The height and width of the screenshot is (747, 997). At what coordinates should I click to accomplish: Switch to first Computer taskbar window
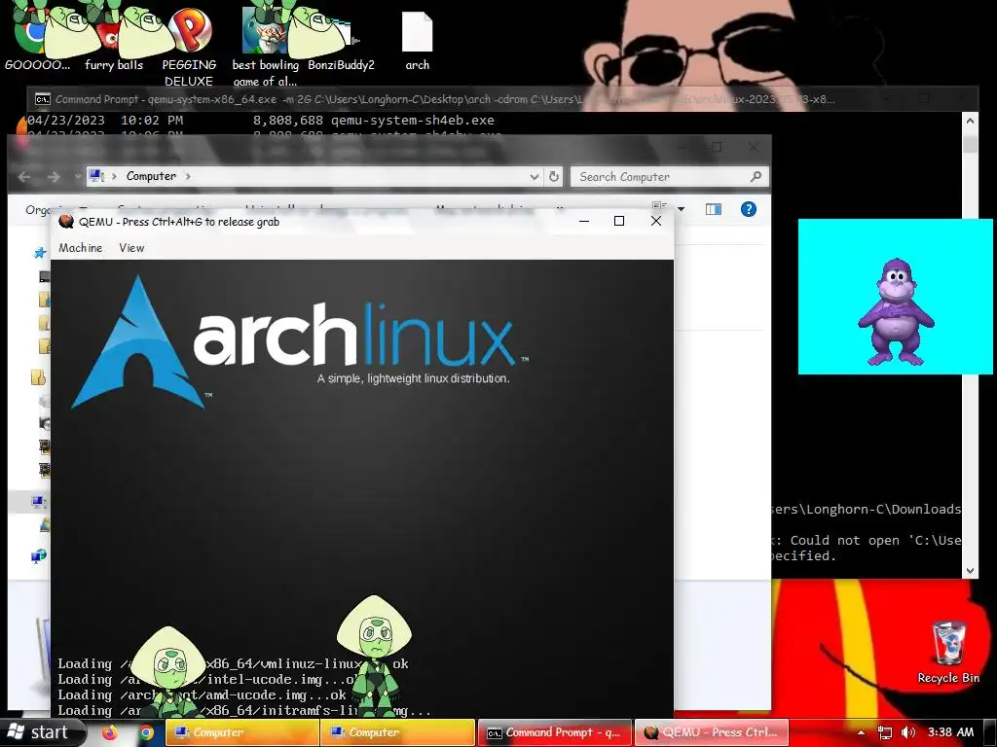click(x=241, y=732)
